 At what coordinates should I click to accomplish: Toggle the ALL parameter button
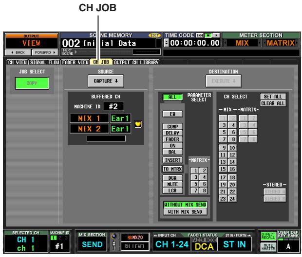pos(172,97)
